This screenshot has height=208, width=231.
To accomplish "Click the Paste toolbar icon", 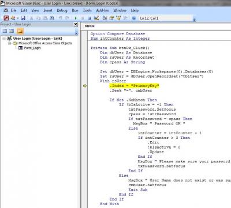I will [x=45, y=18].
